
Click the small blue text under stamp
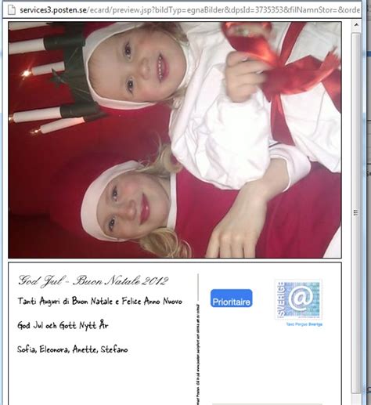[304, 324]
